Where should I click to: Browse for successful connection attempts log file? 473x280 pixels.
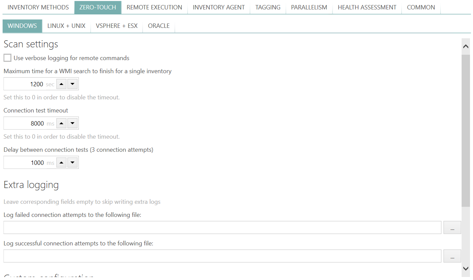(452, 256)
